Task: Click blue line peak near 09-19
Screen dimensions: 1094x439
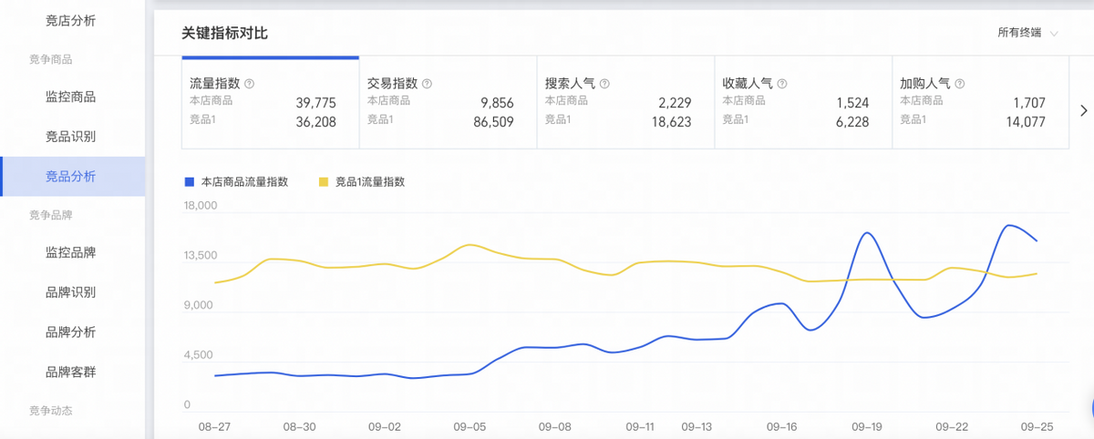Action: coord(866,233)
